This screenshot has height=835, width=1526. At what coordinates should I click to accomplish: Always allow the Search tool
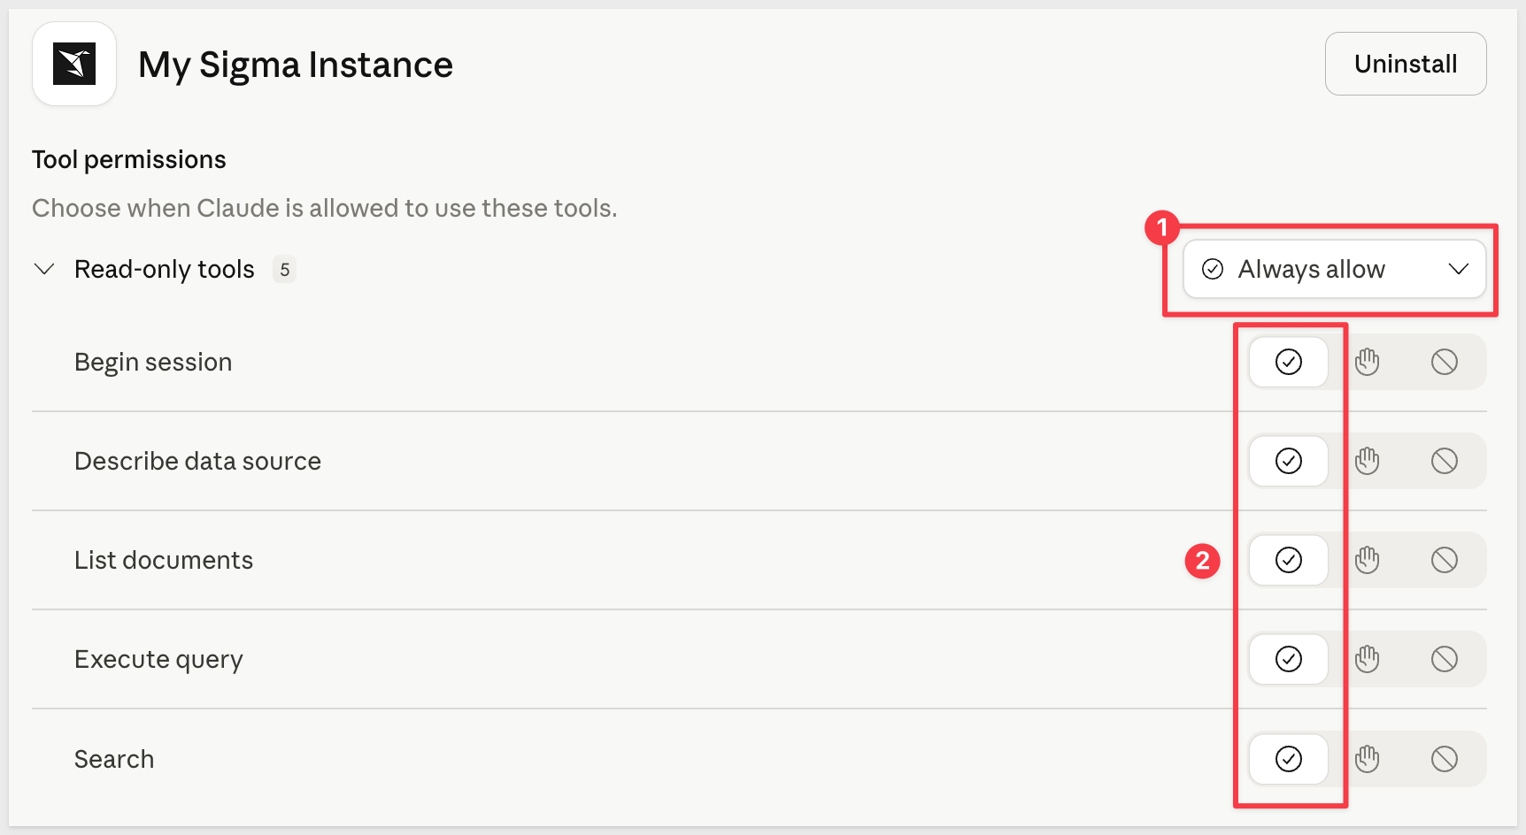[x=1289, y=759]
